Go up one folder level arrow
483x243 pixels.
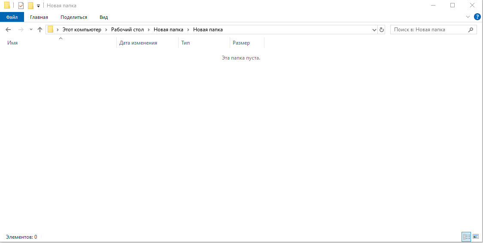point(40,30)
